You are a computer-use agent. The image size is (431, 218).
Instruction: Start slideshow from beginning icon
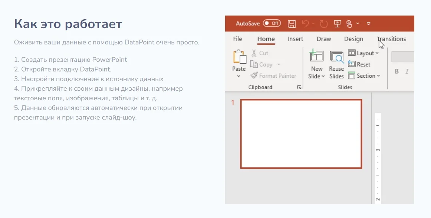[x=337, y=24]
